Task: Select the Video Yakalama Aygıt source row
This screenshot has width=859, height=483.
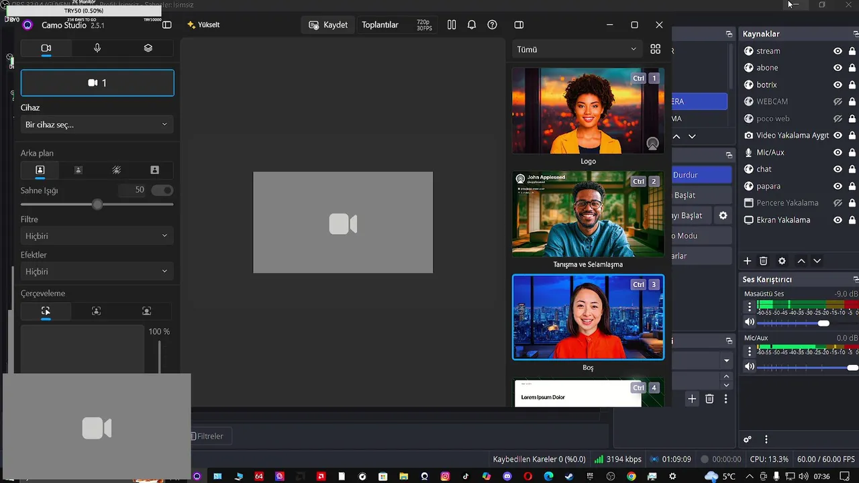Action: (799, 136)
